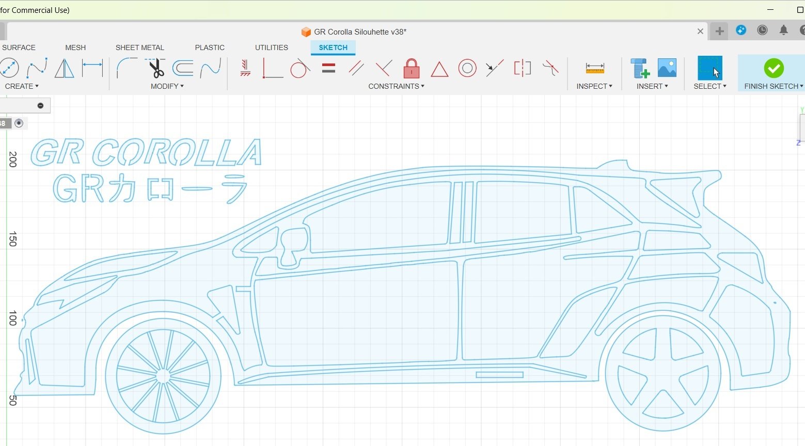Expand the INSERT dropdown menu
This screenshot has width=805, height=446.
pyautogui.click(x=652, y=86)
